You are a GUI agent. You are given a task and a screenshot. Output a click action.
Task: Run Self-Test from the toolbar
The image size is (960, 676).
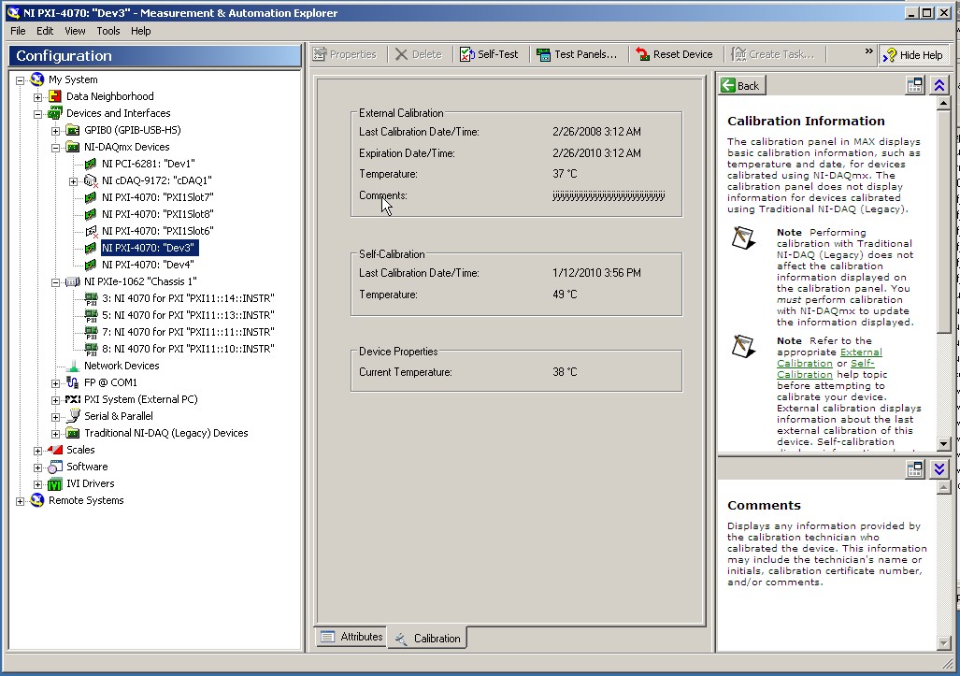click(x=489, y=54)
